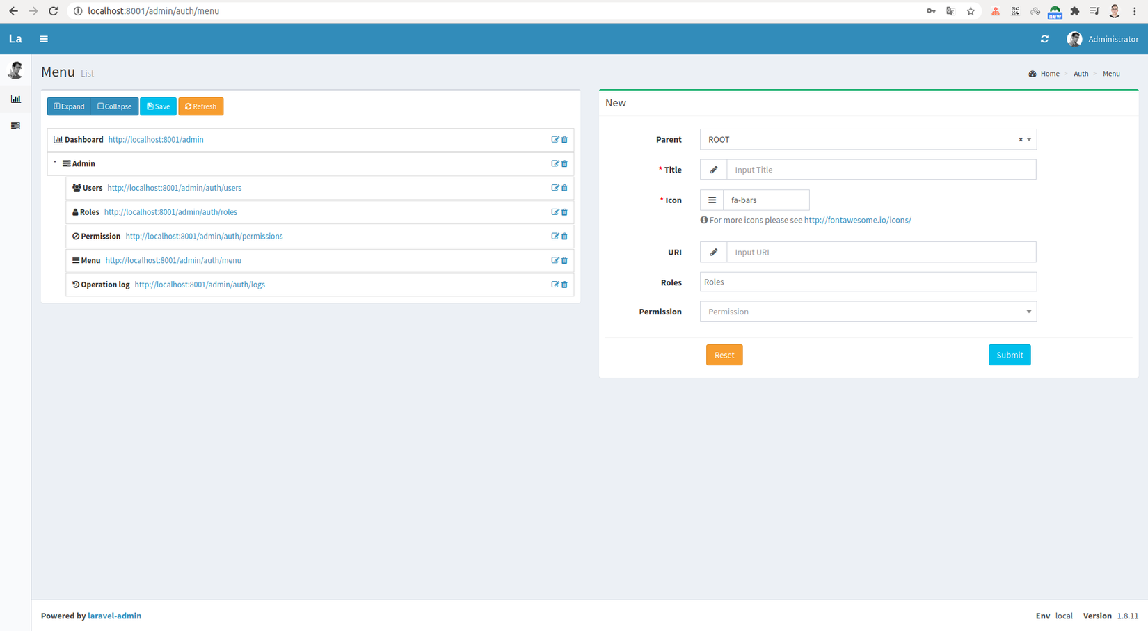Click the Input URI field

(x=881, y=252)
